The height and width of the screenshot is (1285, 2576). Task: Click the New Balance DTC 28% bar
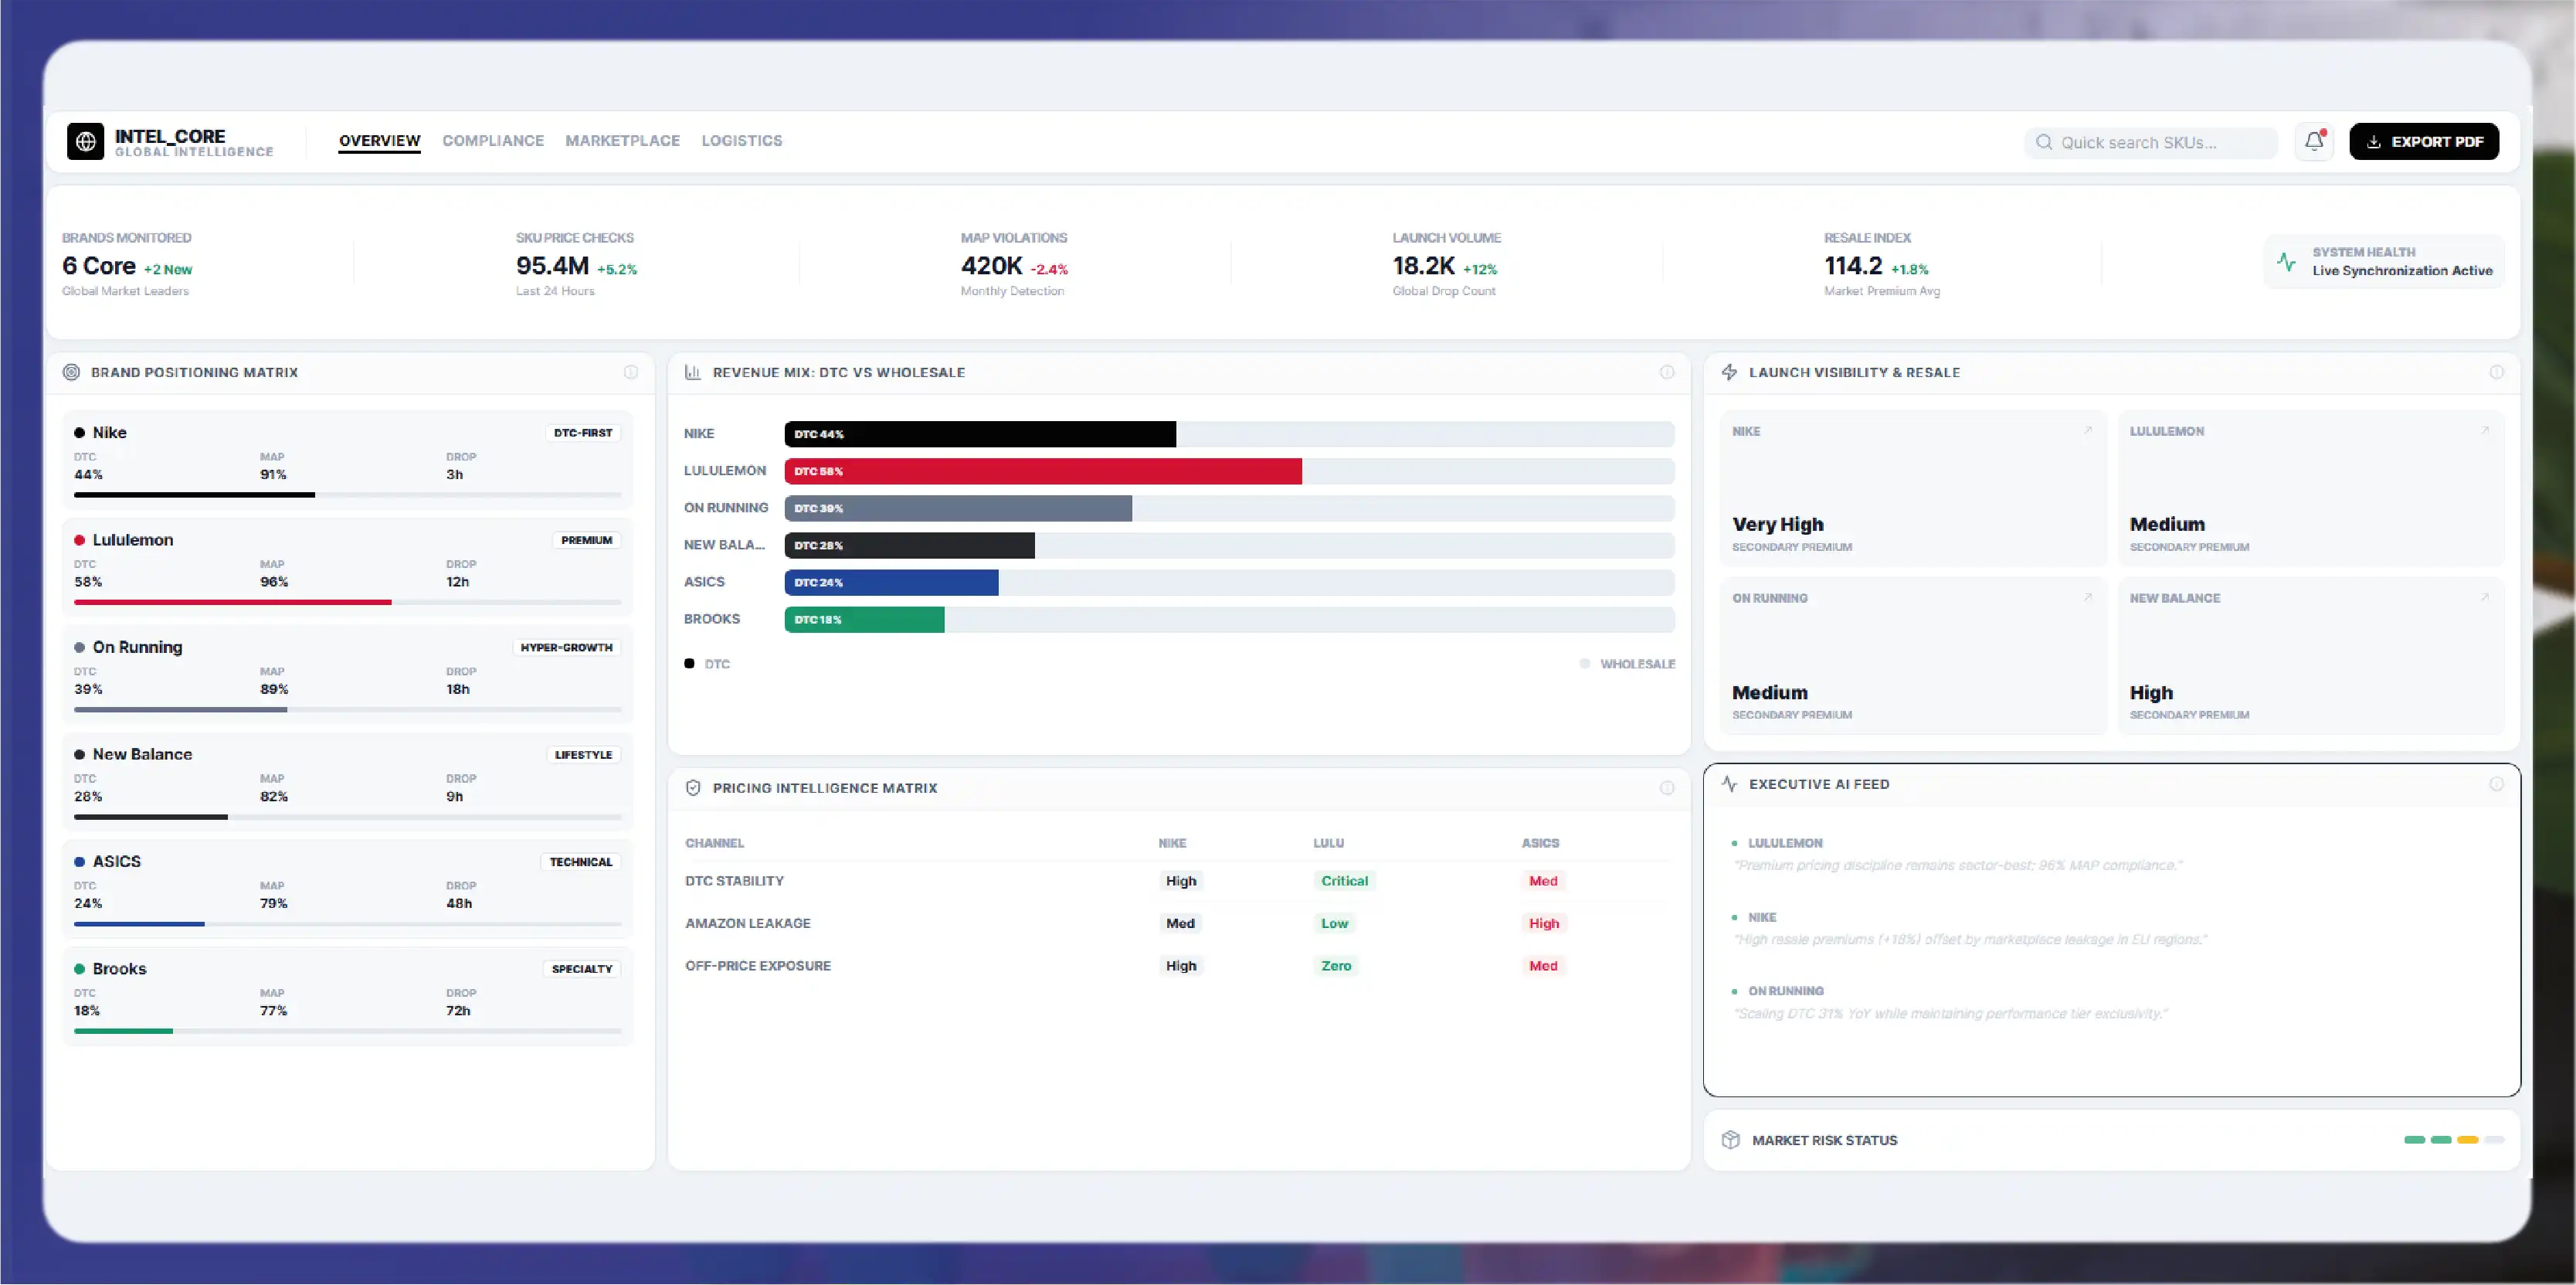click(x=909, y=545)
